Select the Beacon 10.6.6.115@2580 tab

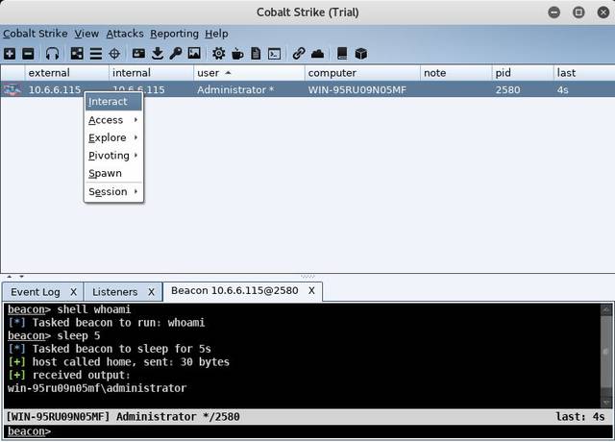tap(234, 290)
